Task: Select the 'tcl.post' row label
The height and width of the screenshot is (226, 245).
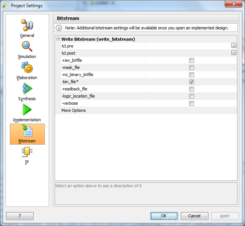Action: [69, 53]
